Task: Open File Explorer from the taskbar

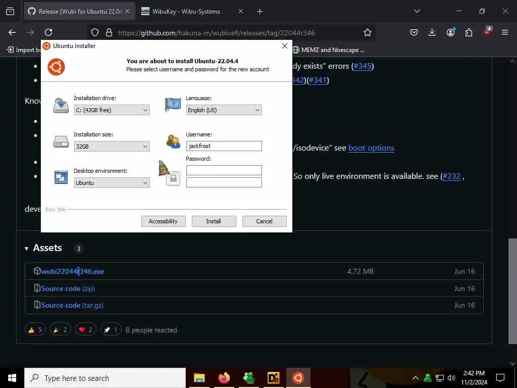Action: pyautogui.click(x=199, y=378)
